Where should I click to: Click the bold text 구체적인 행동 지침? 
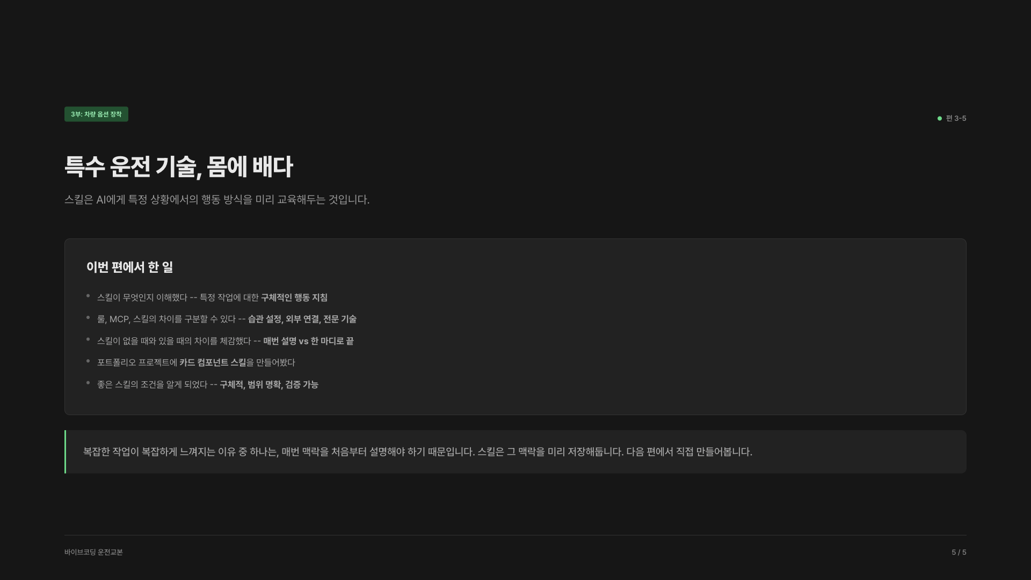(294, 298)
